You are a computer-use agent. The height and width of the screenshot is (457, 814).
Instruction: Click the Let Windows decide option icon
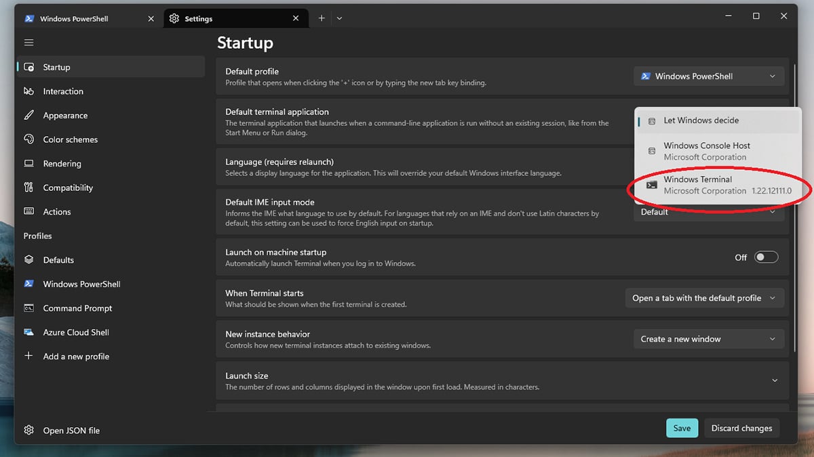point(652,121)
